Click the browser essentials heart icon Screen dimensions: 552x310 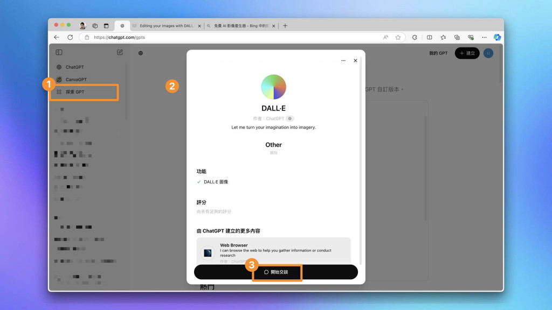coord(471,37)
